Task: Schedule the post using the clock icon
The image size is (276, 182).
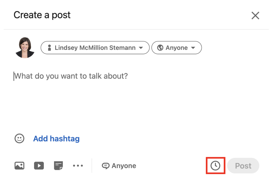Action: coord(215,166)
